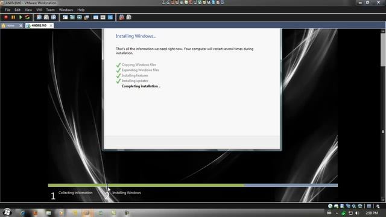Click the green check security tray icon

pos(344,213)
